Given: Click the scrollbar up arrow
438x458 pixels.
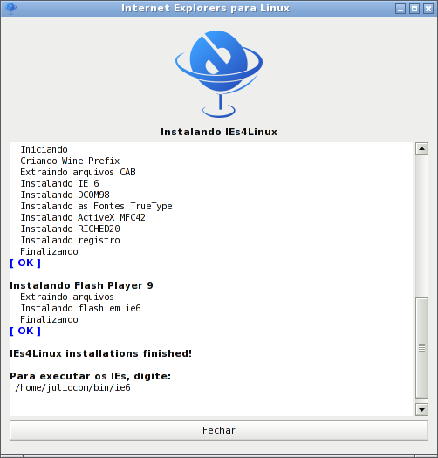Looking at the screenshot, I should [x=421, y=148].
